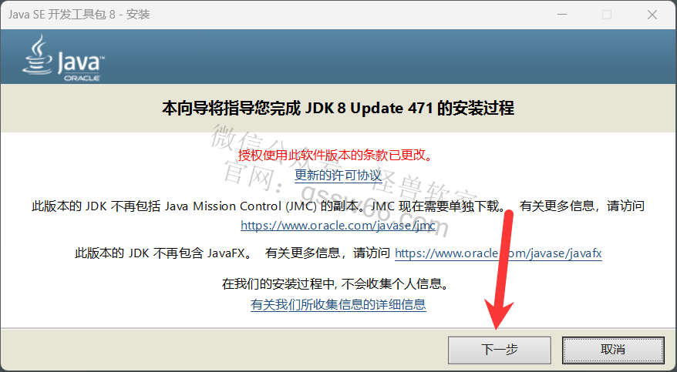This screenshot has width=677, height=372.
Task: Open the oracle.com/javase/jmc link
Action: tap(338, 226)
